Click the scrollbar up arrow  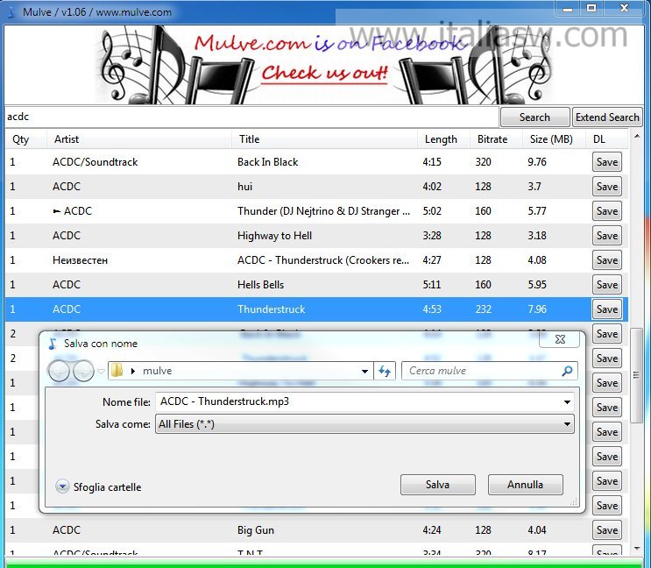point(636,136)
